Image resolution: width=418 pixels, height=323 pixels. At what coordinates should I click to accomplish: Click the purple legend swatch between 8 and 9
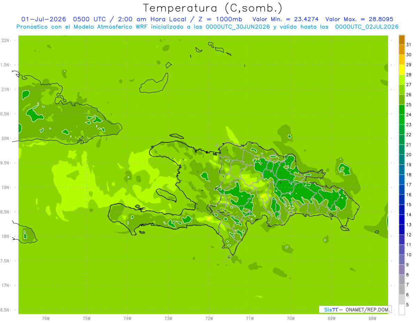point(402,270)
